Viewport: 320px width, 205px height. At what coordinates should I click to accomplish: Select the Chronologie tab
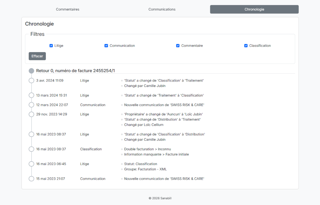click(x=254, y=9)
